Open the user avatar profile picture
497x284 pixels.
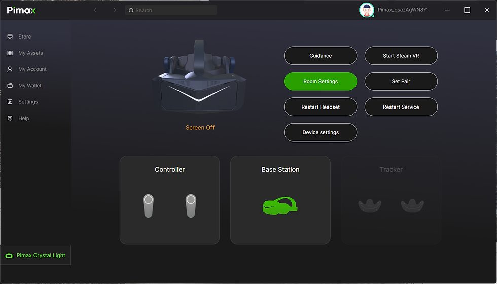click(366, 10)
